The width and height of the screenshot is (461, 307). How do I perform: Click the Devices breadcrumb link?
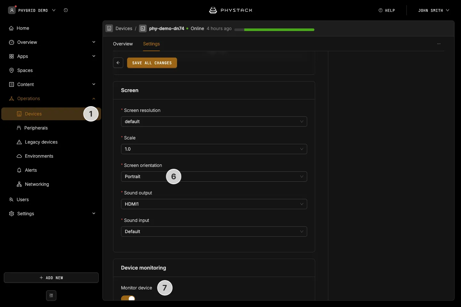(x=124, y=28)
